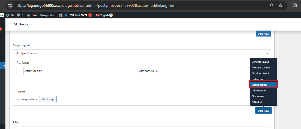Bookmark this page with the star icon
Screen dimensions: 301x129
point(281,5)
